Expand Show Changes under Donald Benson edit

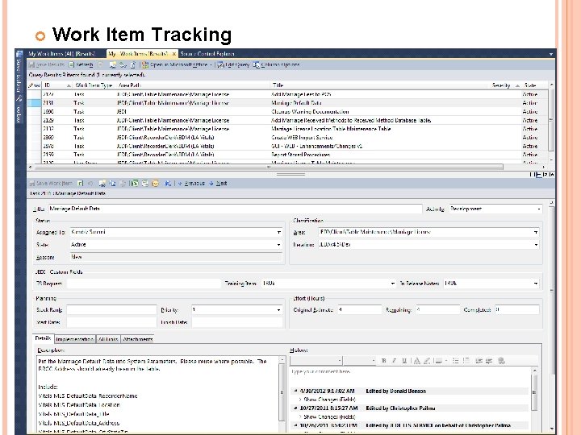327,400
